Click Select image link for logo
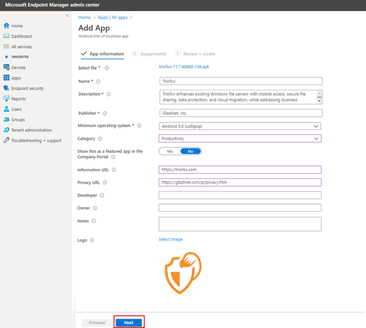Screen dimensions: 366x328 pos(171,239)
